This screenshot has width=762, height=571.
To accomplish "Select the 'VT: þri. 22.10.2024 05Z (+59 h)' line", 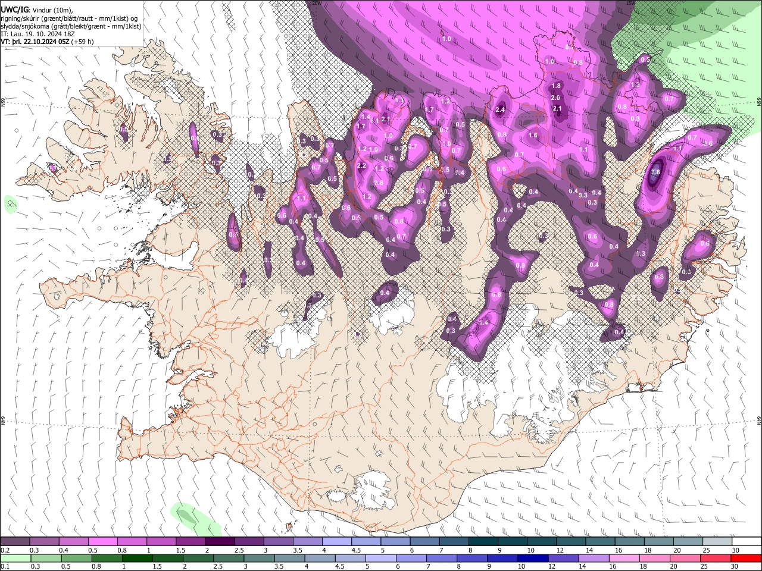I will pyautogui.click(x=48, y=42).
